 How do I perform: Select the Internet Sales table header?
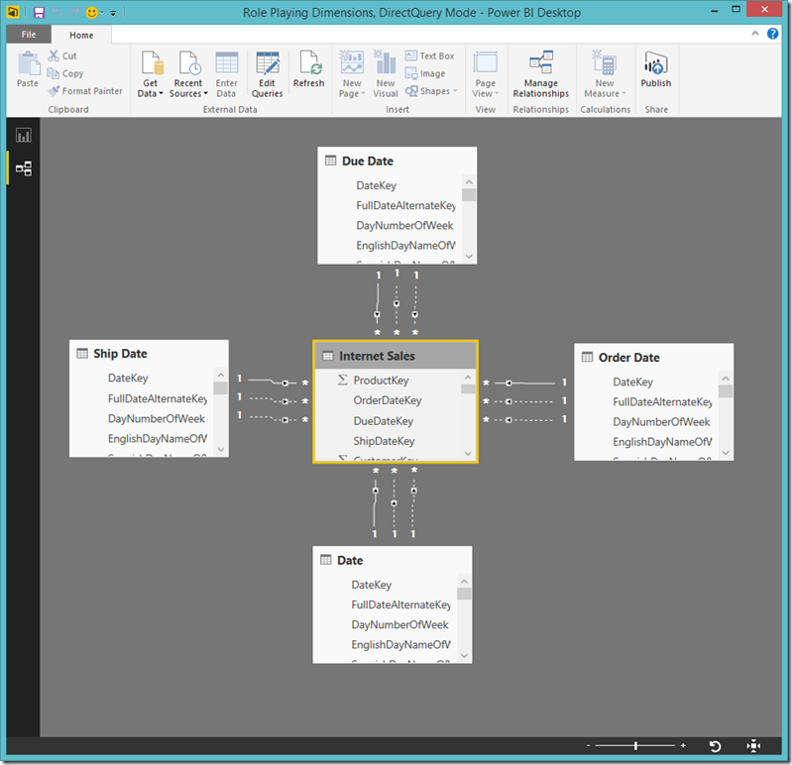click(396, 356)
